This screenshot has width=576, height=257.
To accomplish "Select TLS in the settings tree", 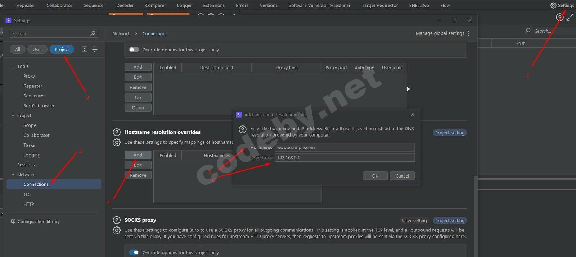I will tap(27, 194).
